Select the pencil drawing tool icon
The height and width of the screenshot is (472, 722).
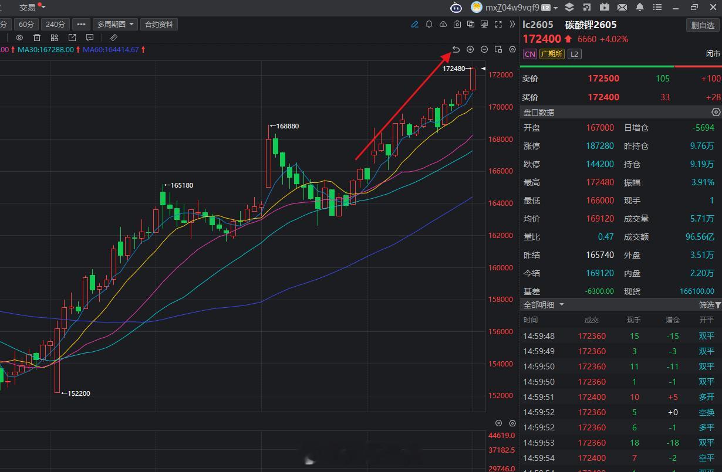(415, 24)
